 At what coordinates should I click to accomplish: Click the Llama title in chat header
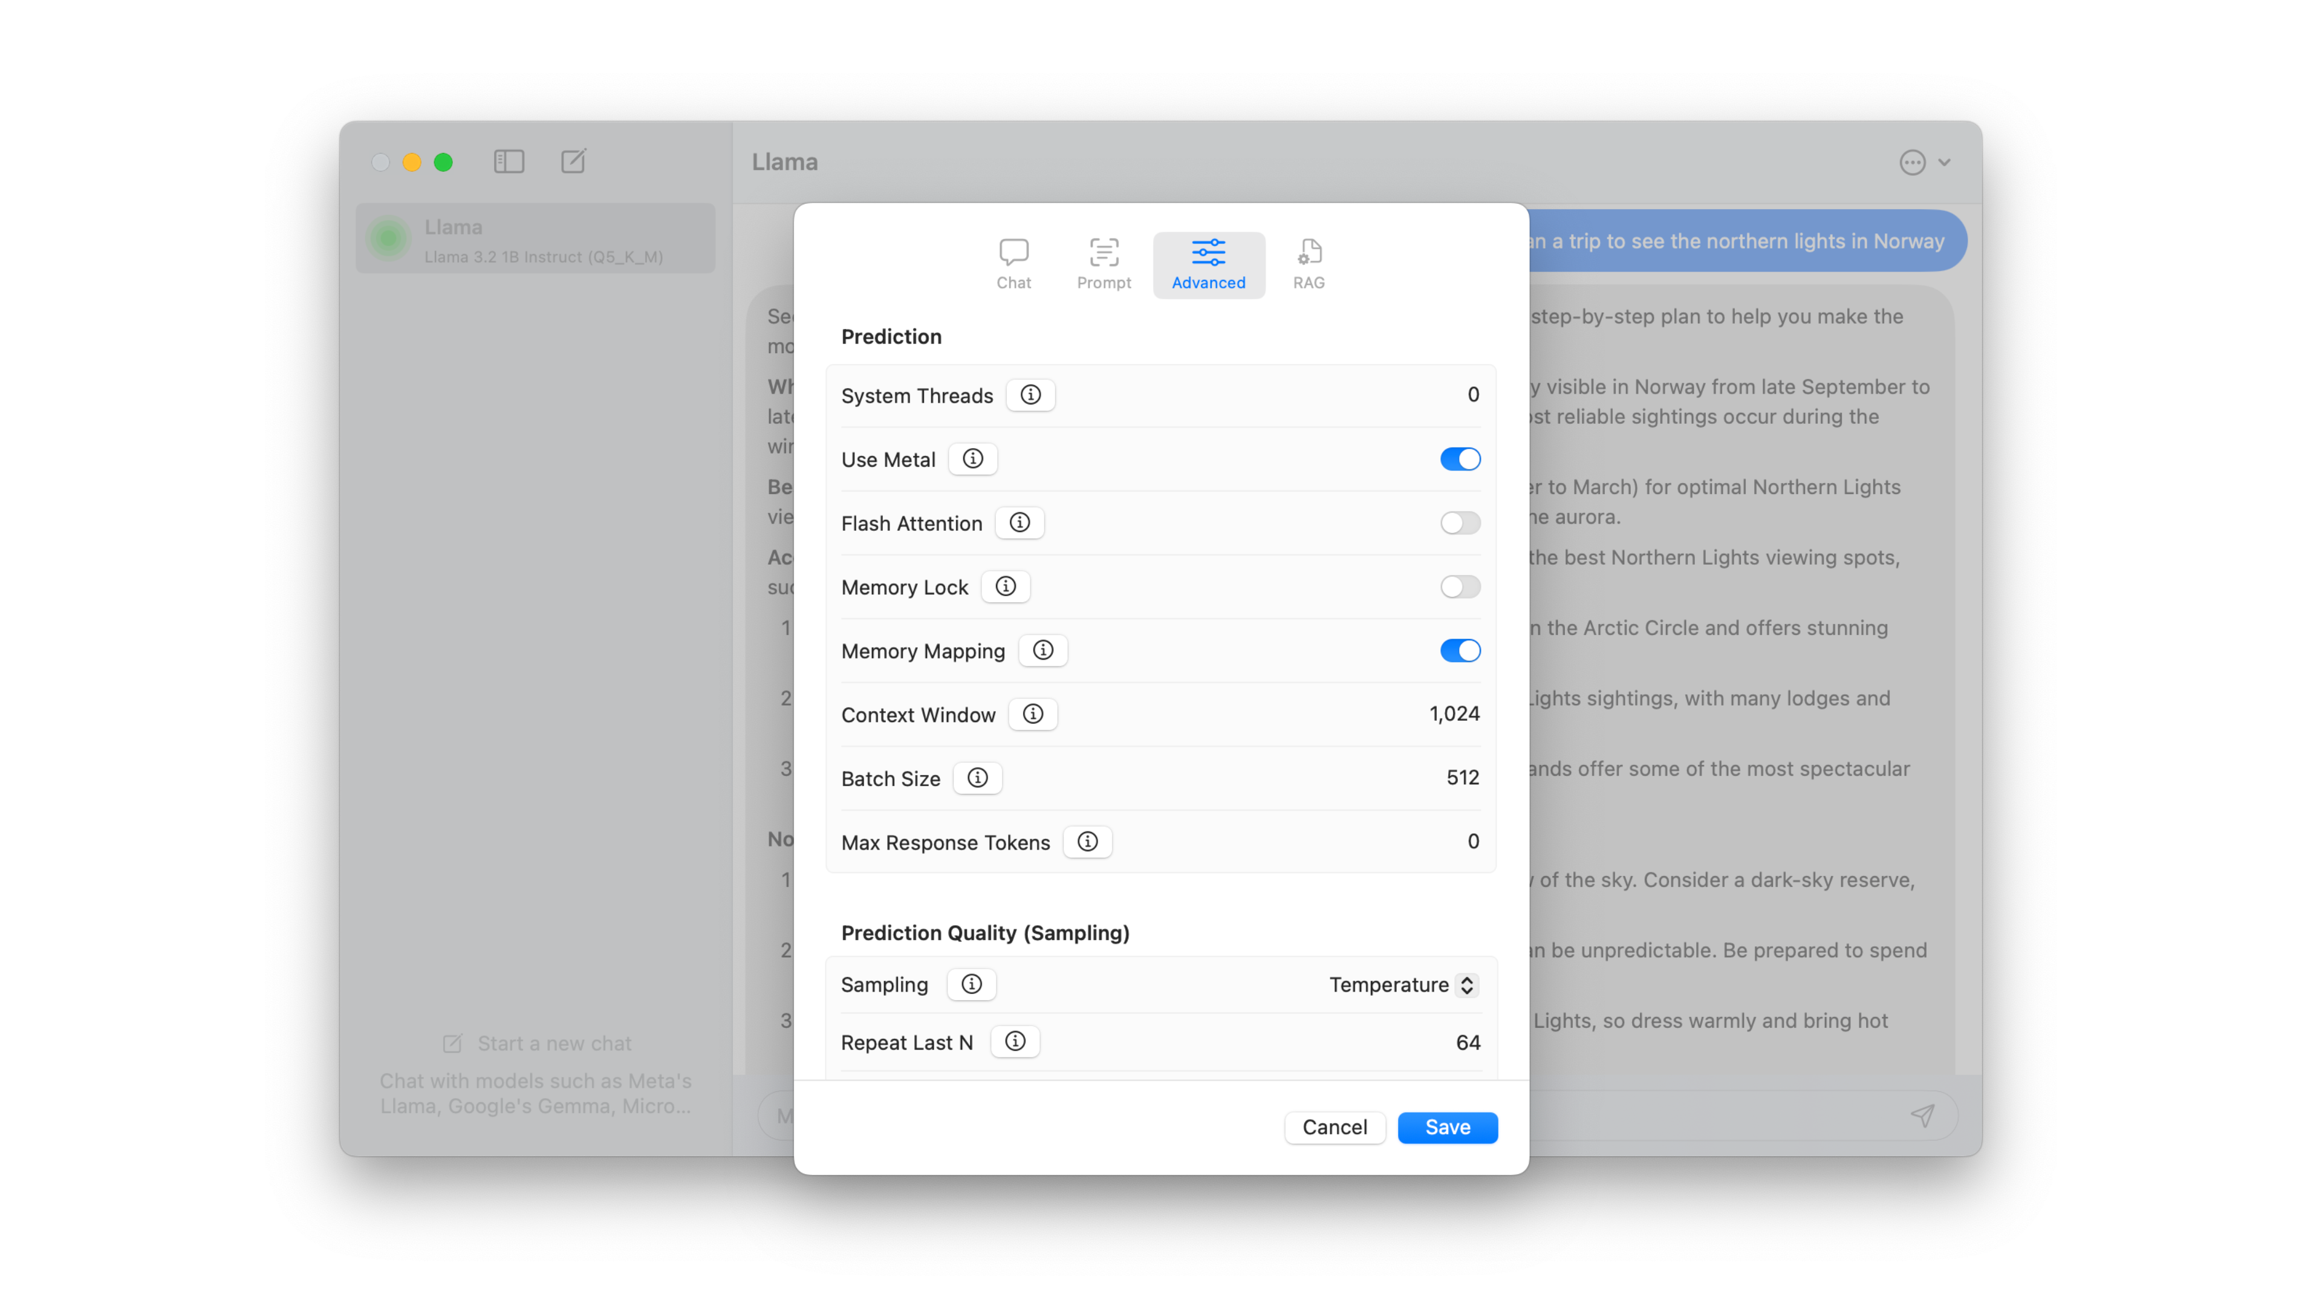784,162
